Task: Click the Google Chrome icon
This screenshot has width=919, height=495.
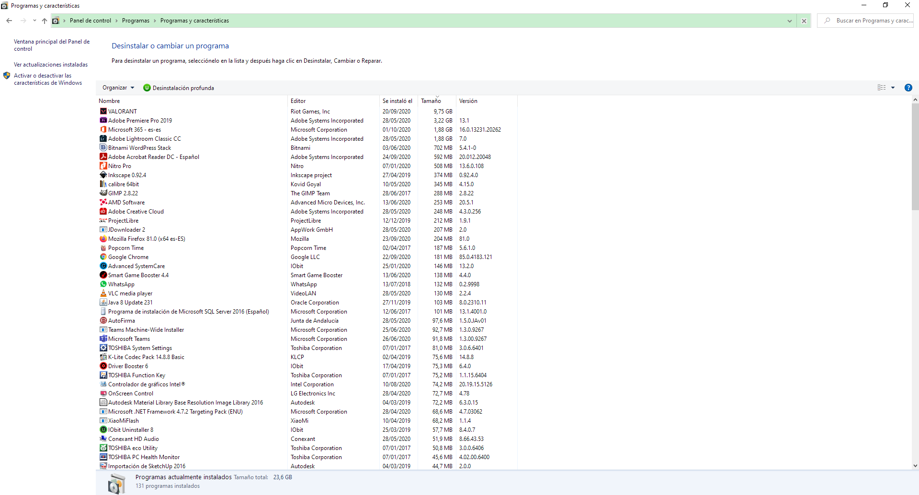Action: click(103, 257)
